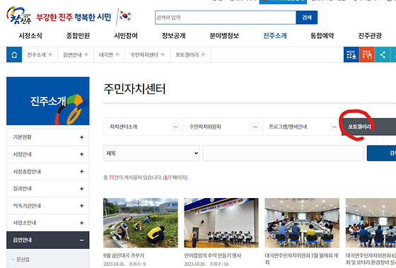This screenshot has width=396, height=268.
Task: Click the 2023-10-26 조회수:16 post info
Action: point(206,264)
